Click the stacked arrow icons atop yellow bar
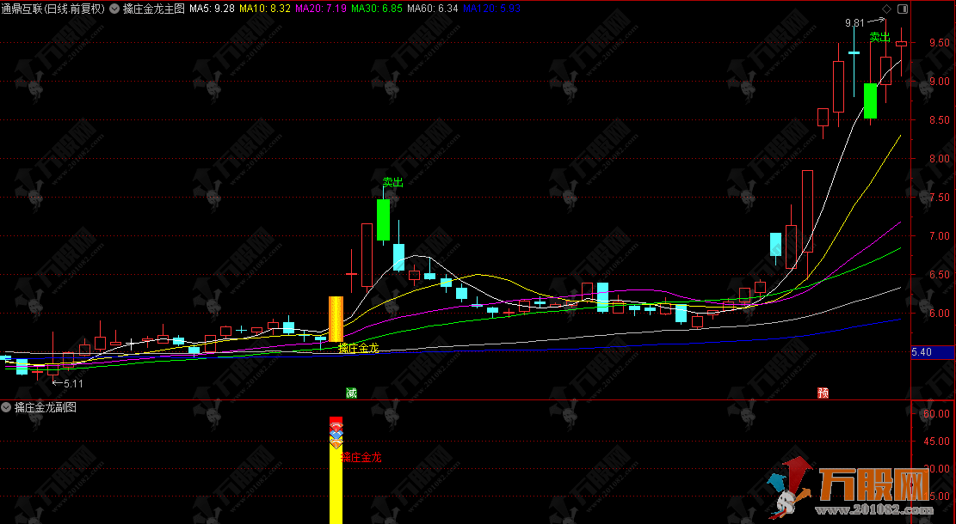This screenshot has width=956, height=524. point(336,432)
